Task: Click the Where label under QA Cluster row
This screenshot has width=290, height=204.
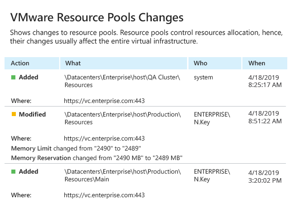Action: (21, 101)
